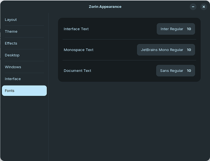The height and width of the screenshot is (161, 210).
Task: Click the Interface Text label
Action: [x=76, y=29]
